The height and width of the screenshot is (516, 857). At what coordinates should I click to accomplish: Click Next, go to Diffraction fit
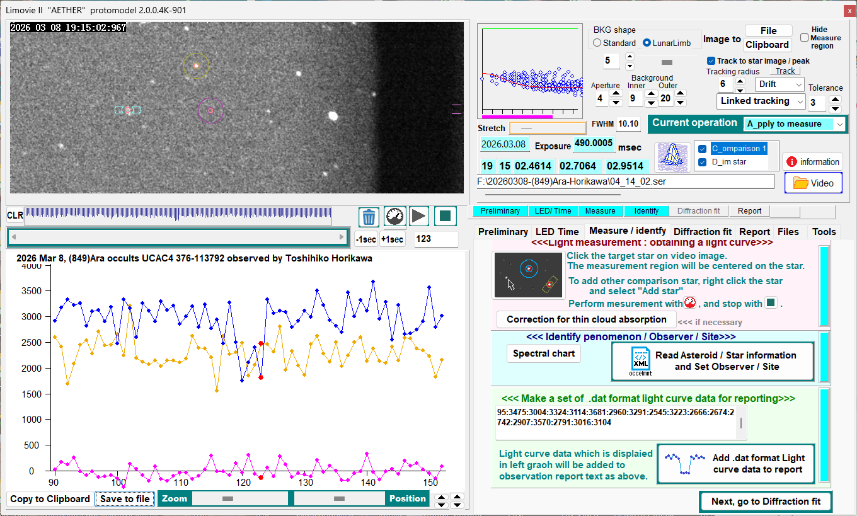(x=766, y=502)
